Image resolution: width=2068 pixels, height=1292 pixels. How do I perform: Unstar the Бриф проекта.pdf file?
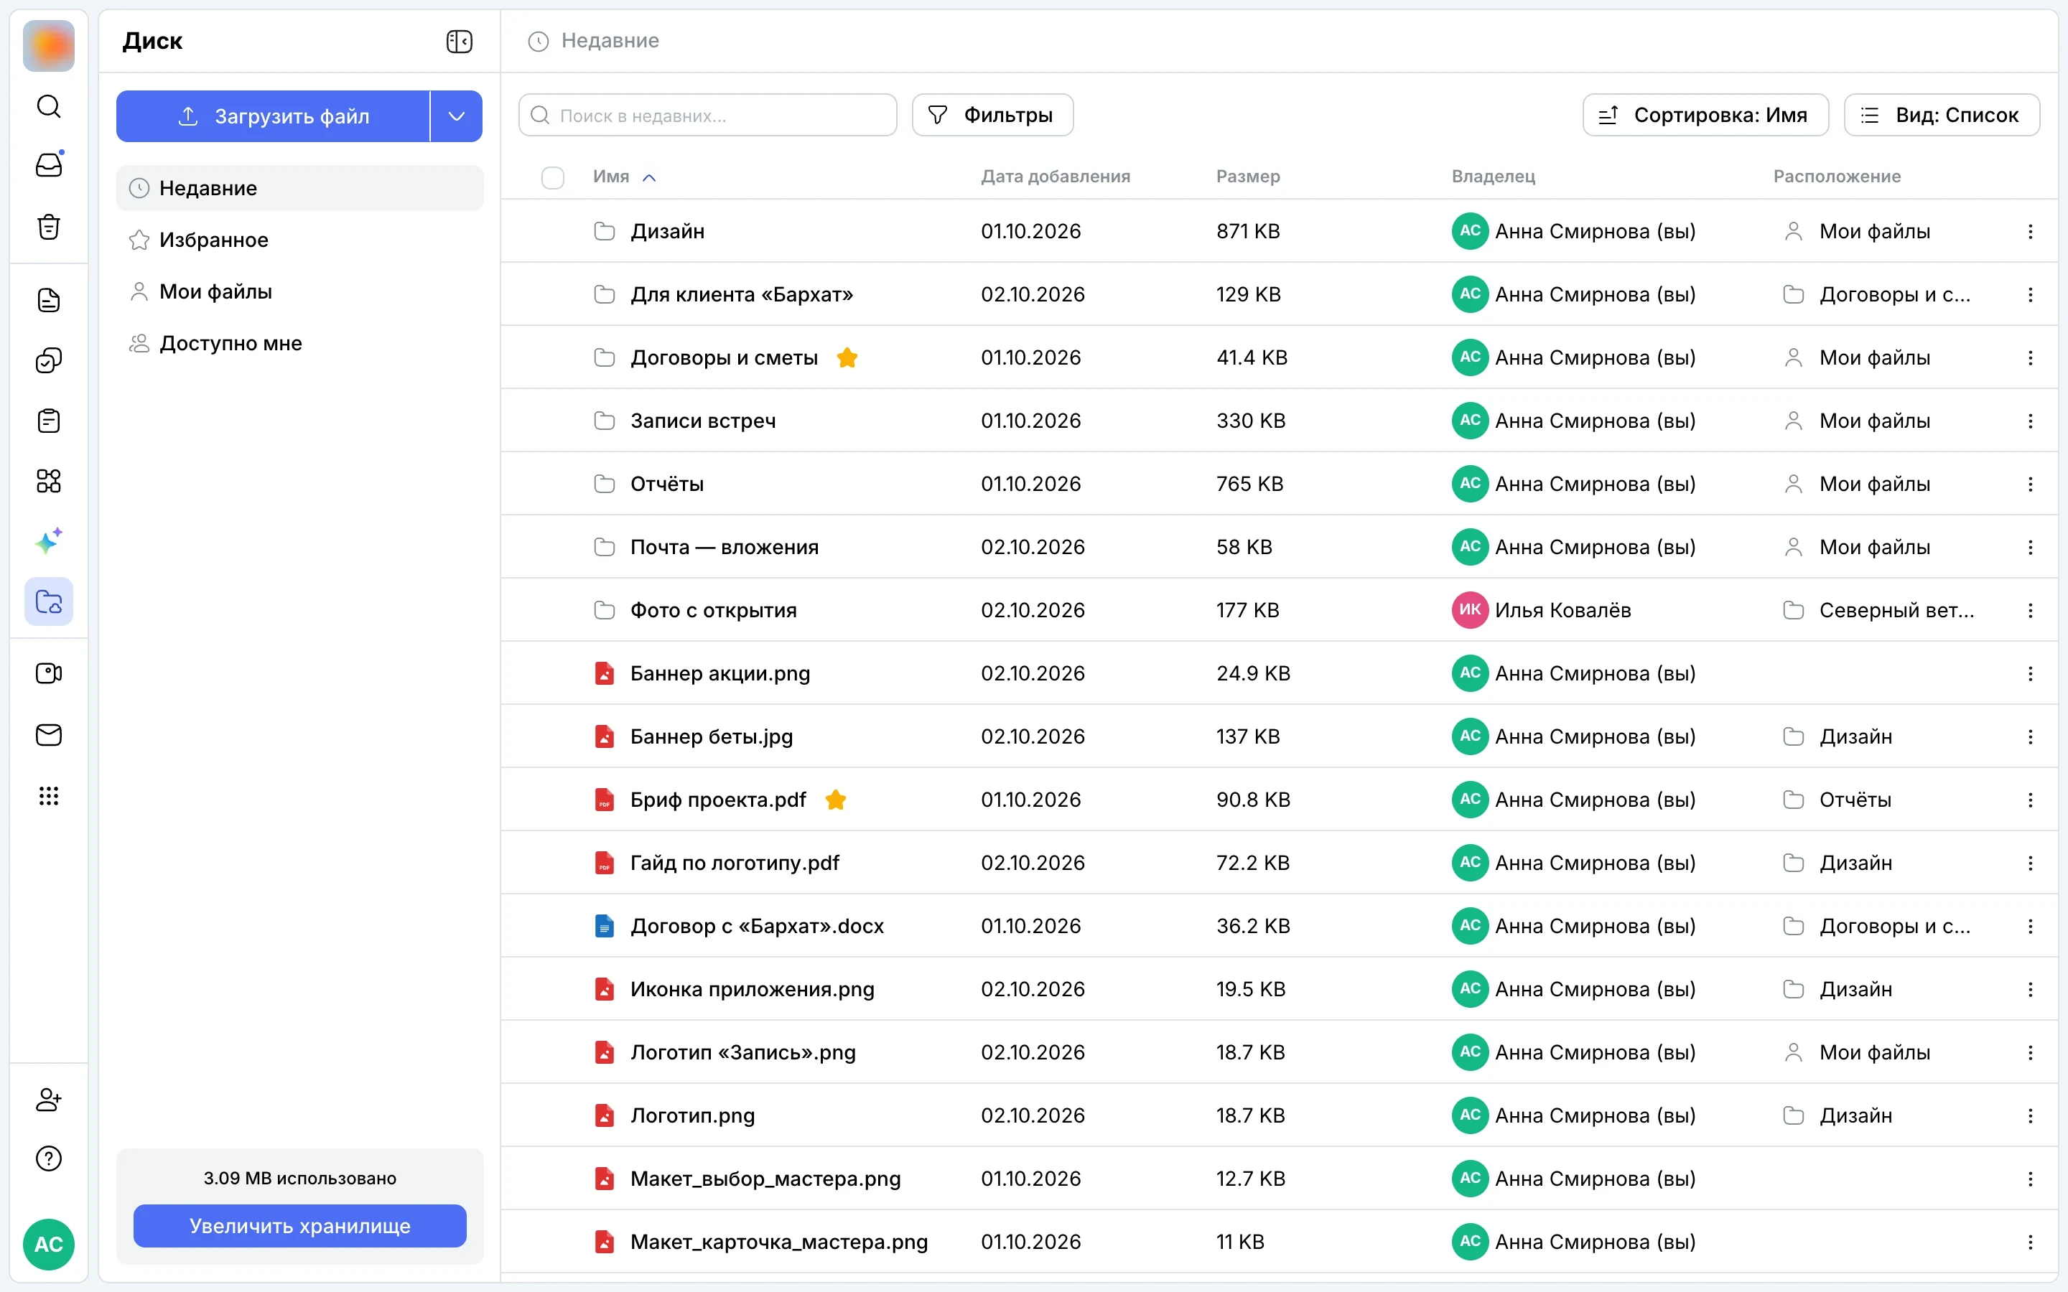(836, 800)
